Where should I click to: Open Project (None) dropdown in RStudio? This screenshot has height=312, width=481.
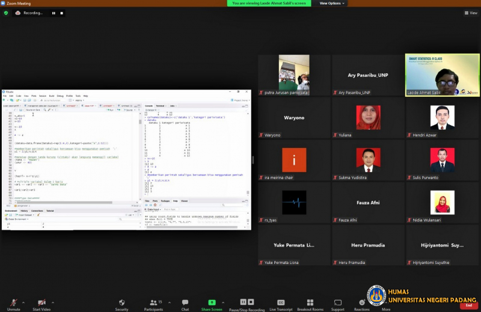pos(240,100)
